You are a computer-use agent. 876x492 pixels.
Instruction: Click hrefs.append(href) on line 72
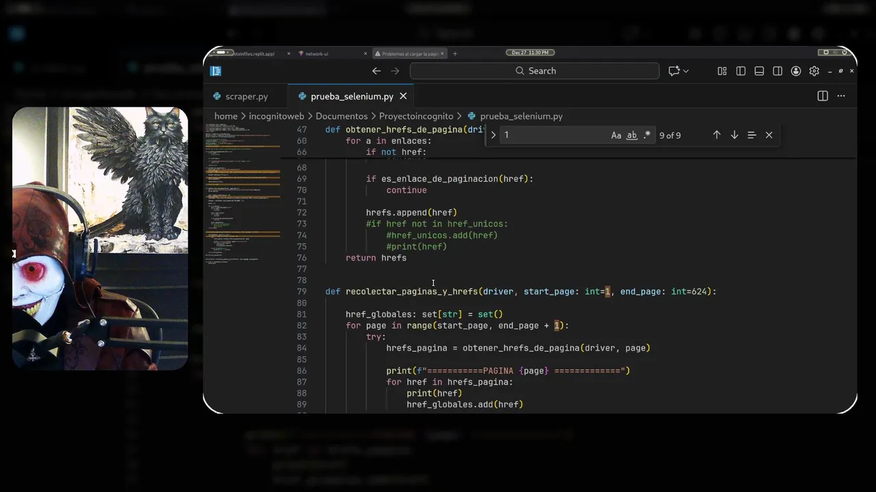(x=411, y=213)
